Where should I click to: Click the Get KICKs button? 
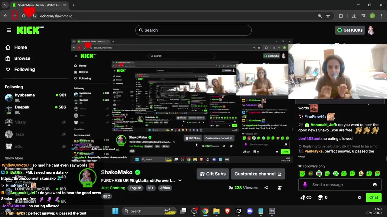click(350, 30)
